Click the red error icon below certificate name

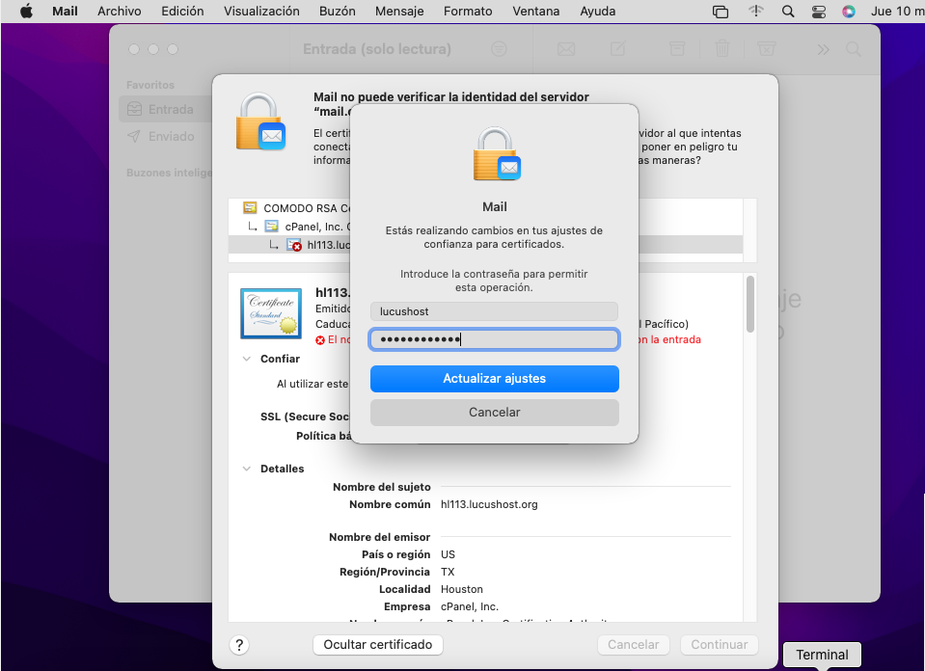coord(319,340)
